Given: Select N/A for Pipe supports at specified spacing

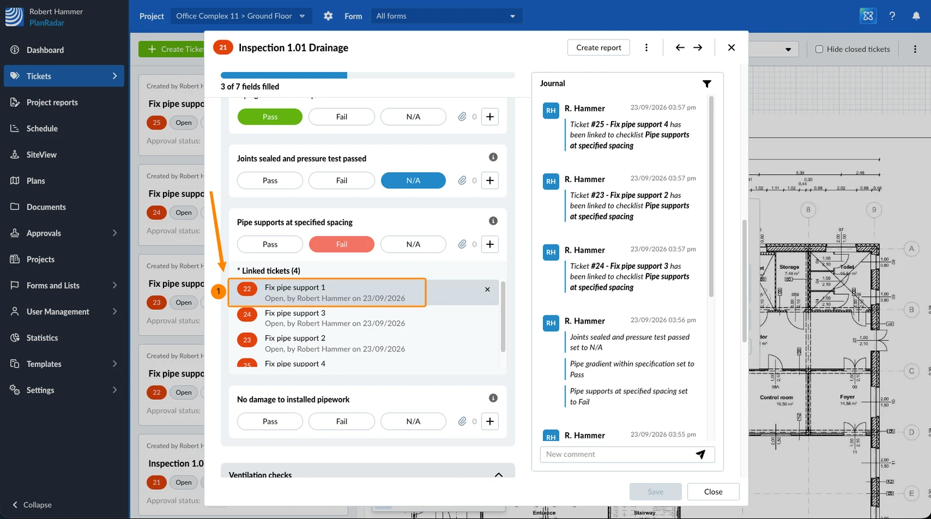Looking at the screenshot, I should [x=413, y=244].
